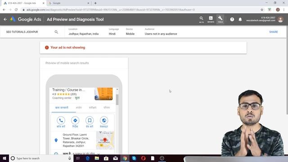
Task: Open the Help question mark icon
Action: pos(232,19)
